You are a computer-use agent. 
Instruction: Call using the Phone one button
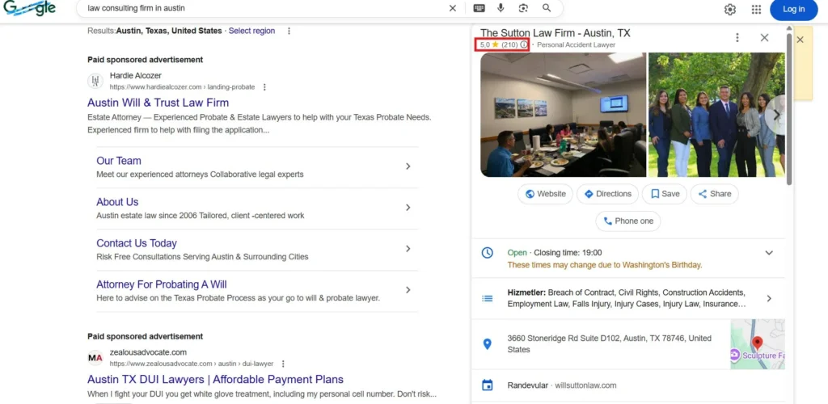pos(627,221)
